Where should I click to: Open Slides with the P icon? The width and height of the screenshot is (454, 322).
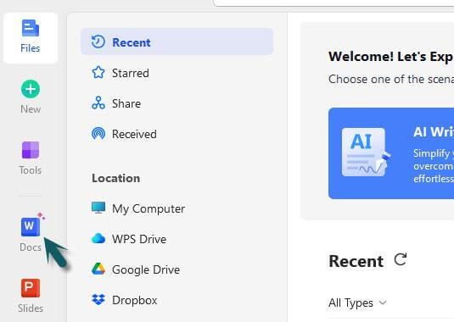[x=31, y=288]
